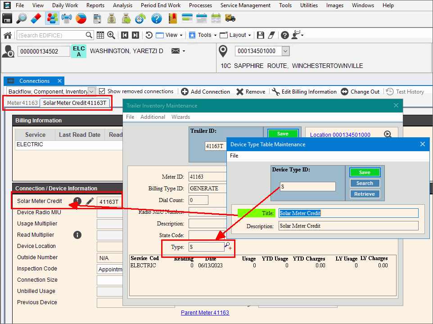Screen dimensions: 433x324
Task: Jump to first record arrow icon
Action: 125,35
